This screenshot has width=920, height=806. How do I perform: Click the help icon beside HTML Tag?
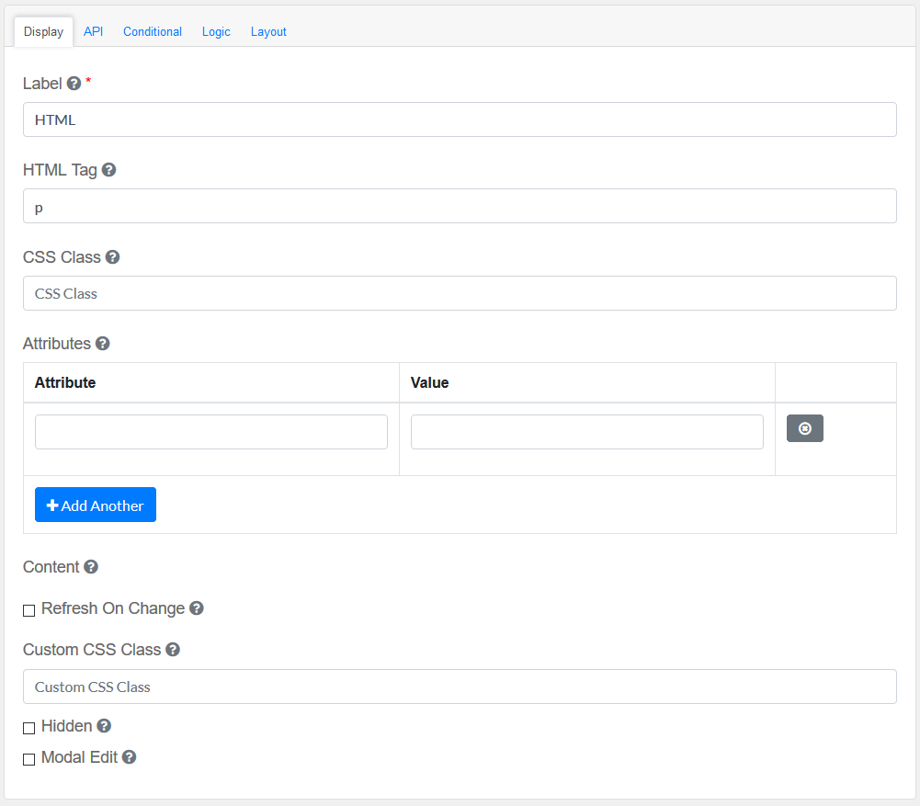pyautogui.click(x=108, y=170)
